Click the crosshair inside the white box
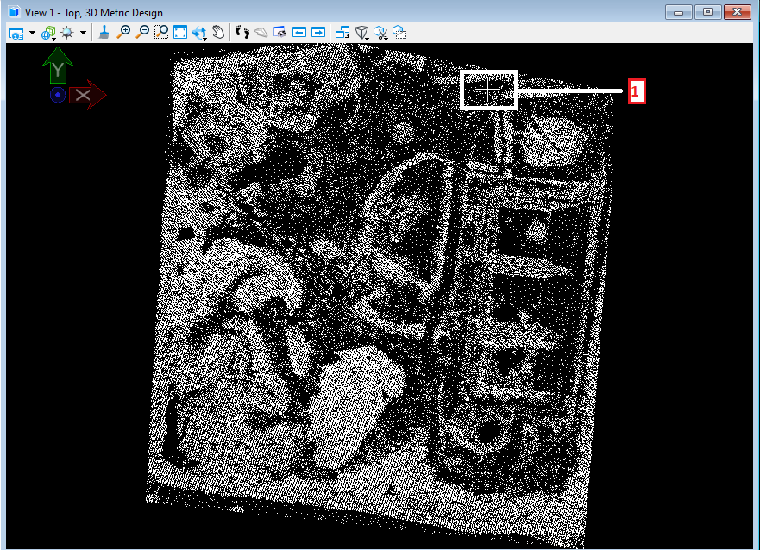This screenshot has height=550, width=760. tap(489, 89)
